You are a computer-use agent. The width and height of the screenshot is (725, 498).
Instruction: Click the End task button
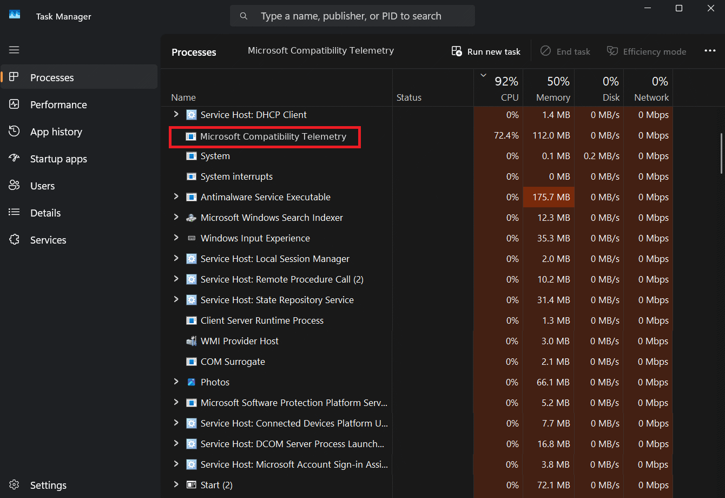565,51
